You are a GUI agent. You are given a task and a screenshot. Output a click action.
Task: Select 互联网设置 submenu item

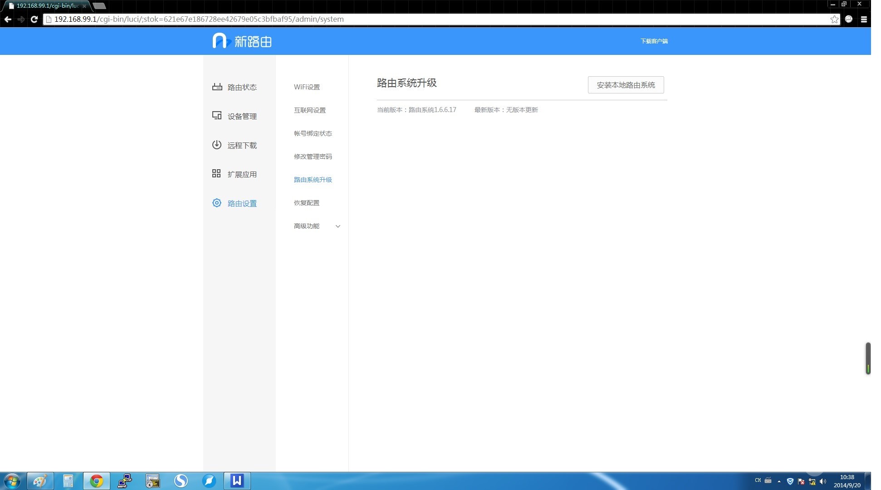point(309,110)
